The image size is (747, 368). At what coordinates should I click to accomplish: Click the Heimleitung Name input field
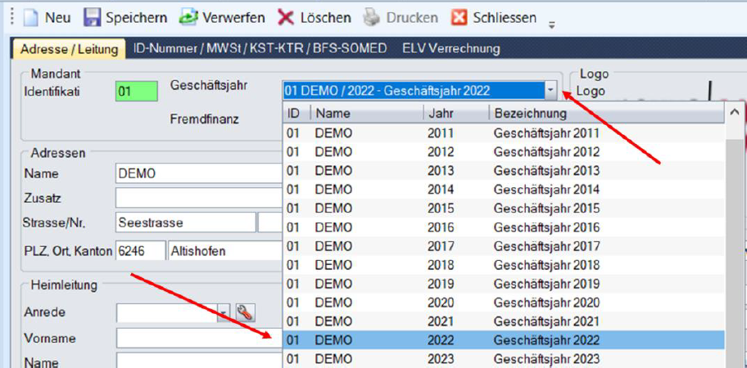[199, 361]
